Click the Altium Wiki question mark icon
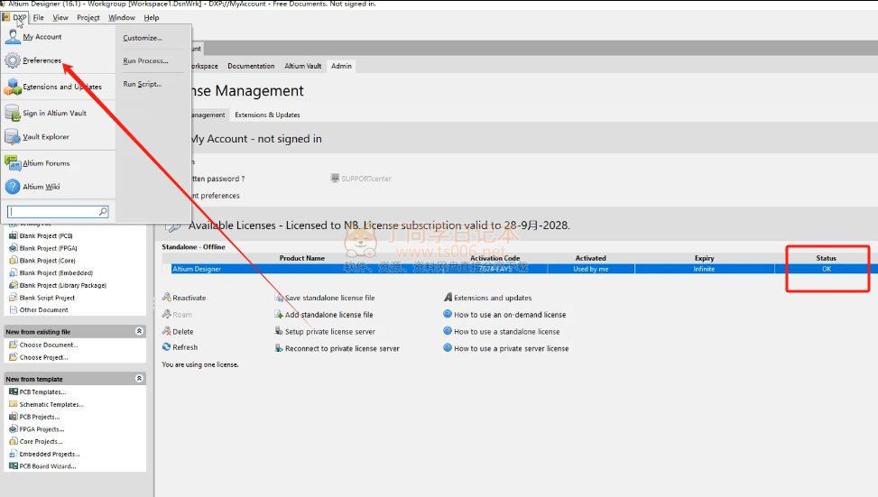The width and height of the screenshot is (878, 497). tap(13, 187)
